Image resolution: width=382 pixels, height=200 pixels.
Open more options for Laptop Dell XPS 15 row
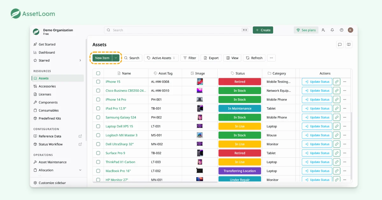345,126
